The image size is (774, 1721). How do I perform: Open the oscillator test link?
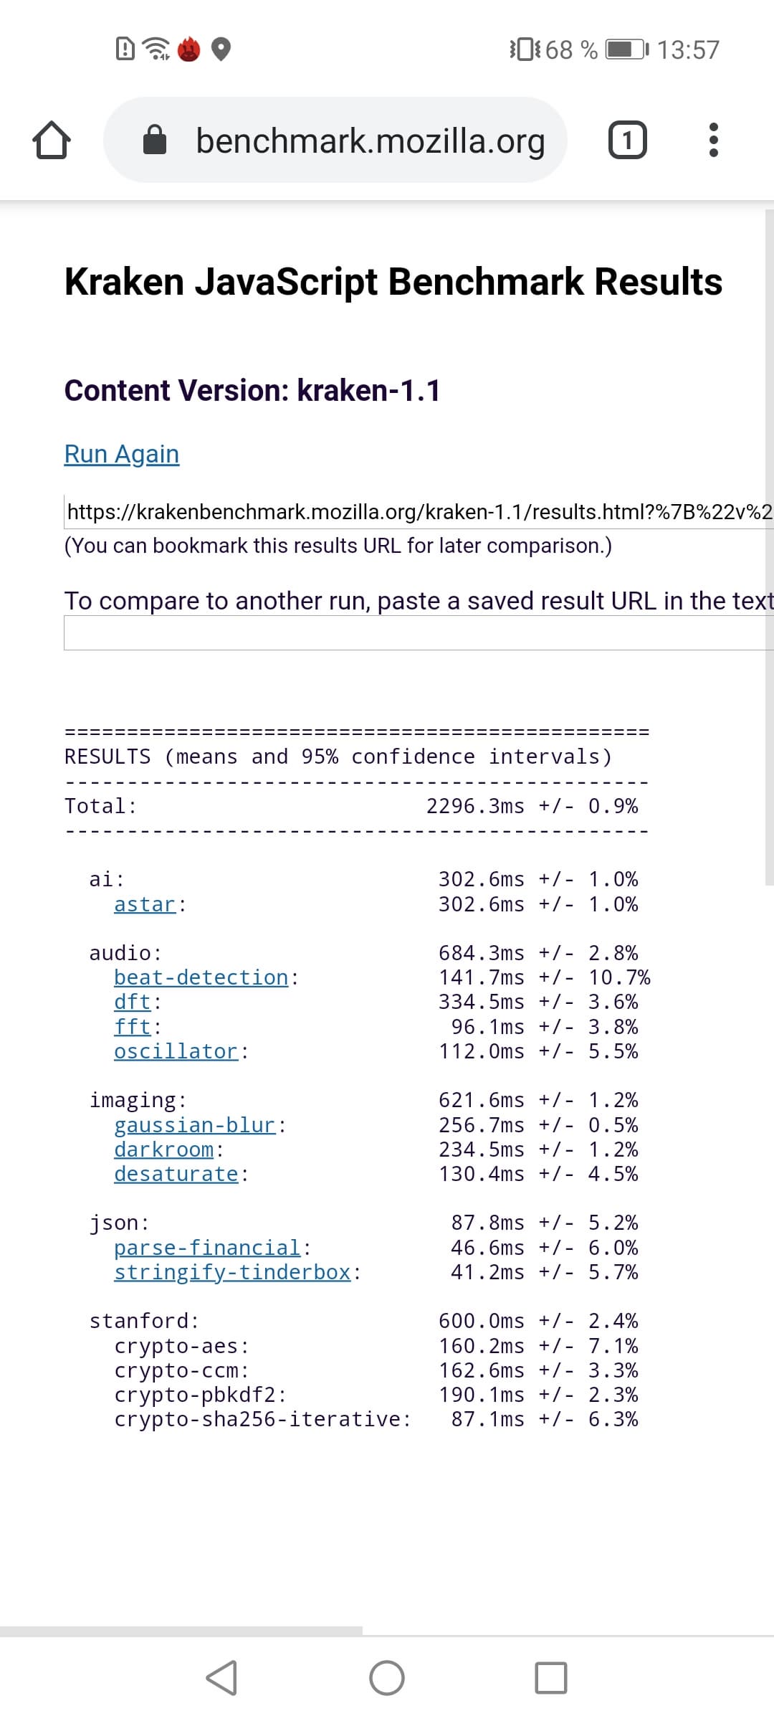(x=176, y=1051)
